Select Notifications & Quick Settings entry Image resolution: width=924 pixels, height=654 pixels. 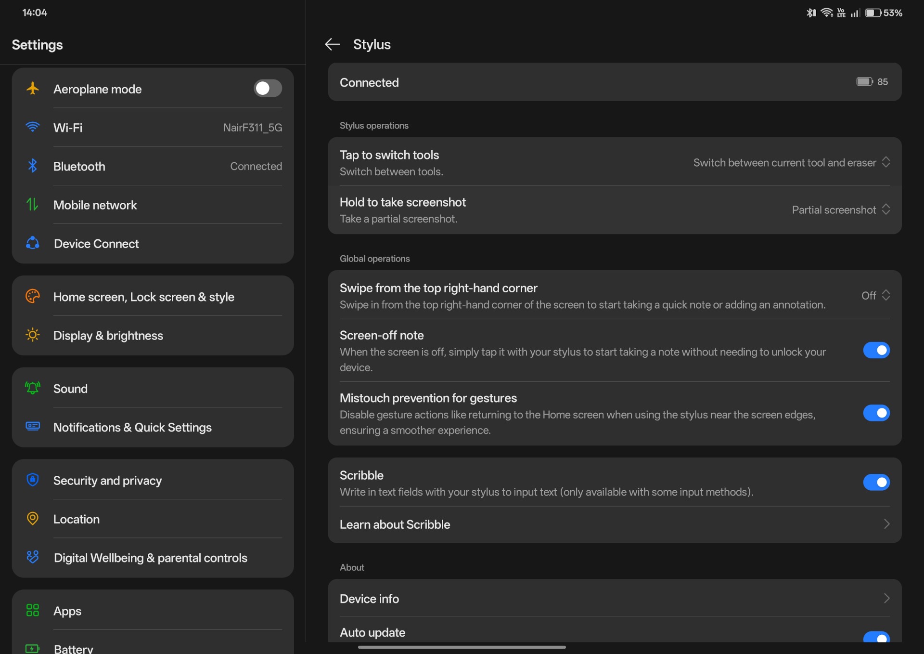tap(132, 428)
